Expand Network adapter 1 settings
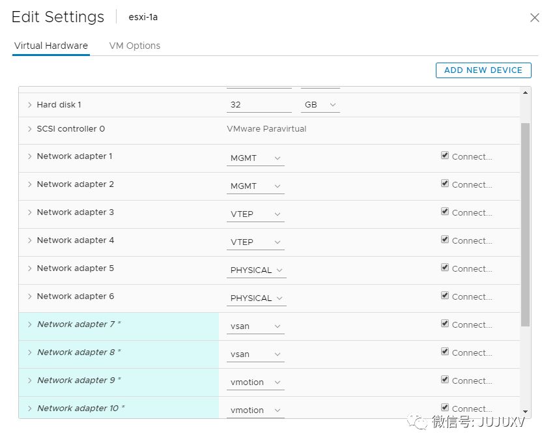 [x=30, y=156]
